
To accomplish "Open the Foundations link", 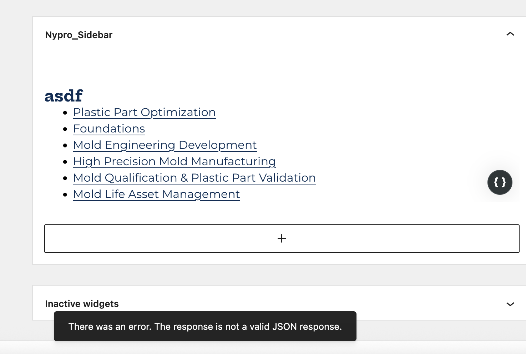I will click(109, 129).
